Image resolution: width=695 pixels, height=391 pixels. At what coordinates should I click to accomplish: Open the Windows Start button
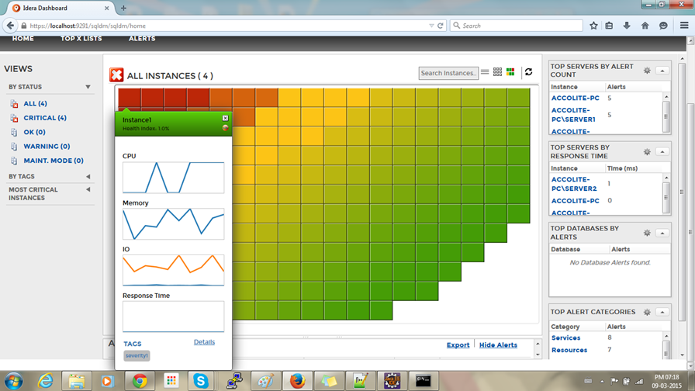tap(14, 381)
